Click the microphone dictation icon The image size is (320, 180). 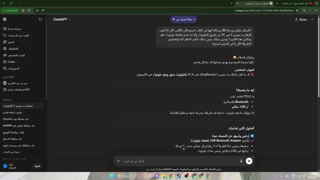[x=241, y=161]
